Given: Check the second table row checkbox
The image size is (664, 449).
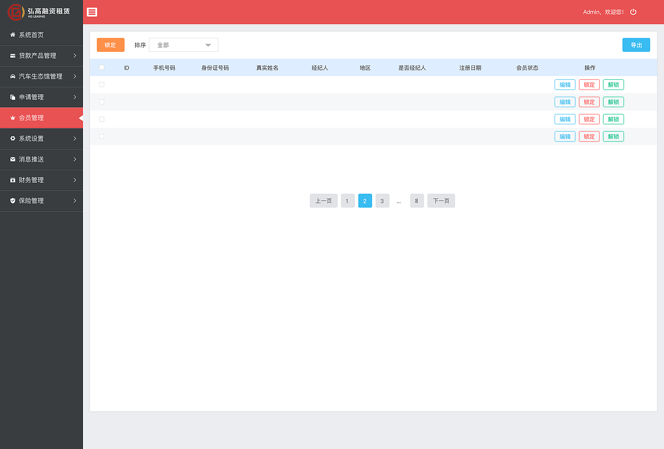Looking at the screenshot, I should [x=102, y=102].
